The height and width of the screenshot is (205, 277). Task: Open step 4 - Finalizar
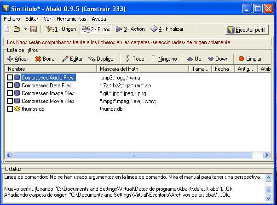pyautogui.click(x=167, y=29)
